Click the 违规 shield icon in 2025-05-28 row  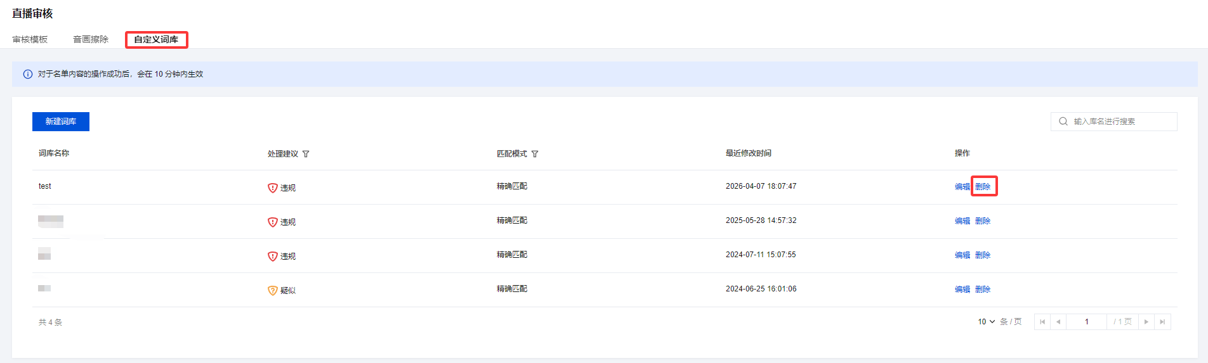coord(273,222)
